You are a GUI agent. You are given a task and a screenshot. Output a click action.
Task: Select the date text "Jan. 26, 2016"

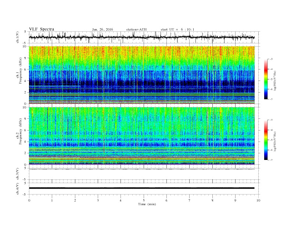(x=102, y=29)
